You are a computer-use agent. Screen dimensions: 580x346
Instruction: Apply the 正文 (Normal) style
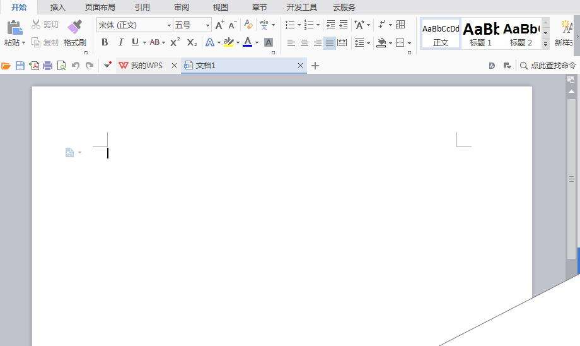click(441, 34)
